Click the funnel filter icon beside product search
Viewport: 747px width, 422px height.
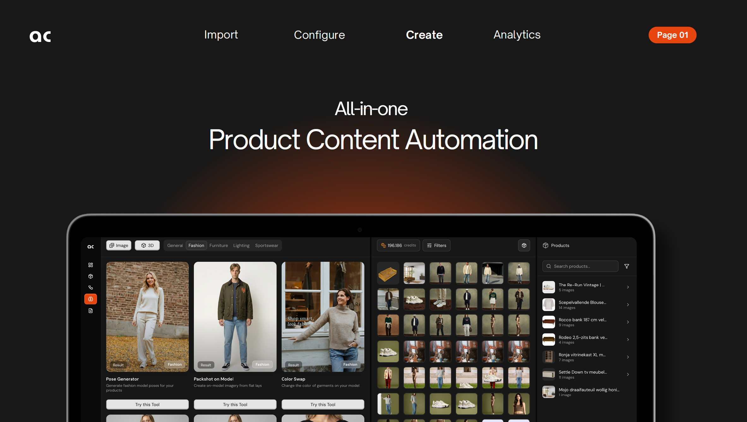pyautogui.click(x=627, y=266)
